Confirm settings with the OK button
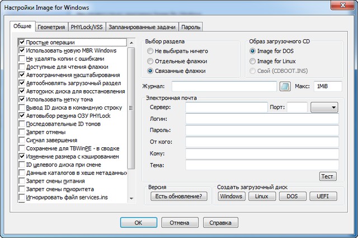This screenshot has width=358, height=238. coord(138,222)
